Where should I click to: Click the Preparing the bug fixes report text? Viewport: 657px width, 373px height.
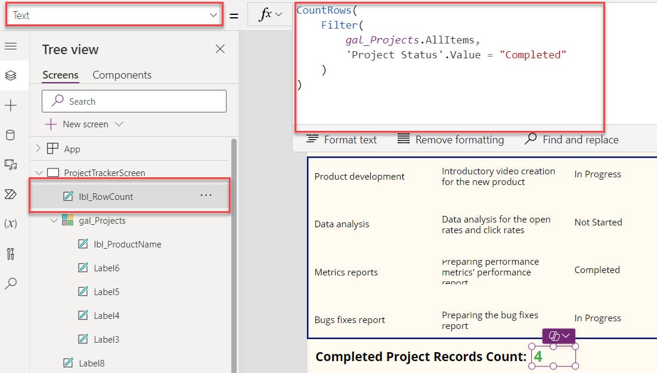[x=490, y=320]
